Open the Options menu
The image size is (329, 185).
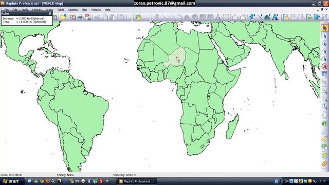pyautogui.click(x=73, y=10)
